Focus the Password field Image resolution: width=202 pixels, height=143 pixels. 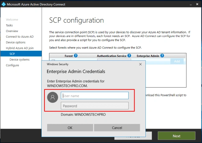point(95,106)
